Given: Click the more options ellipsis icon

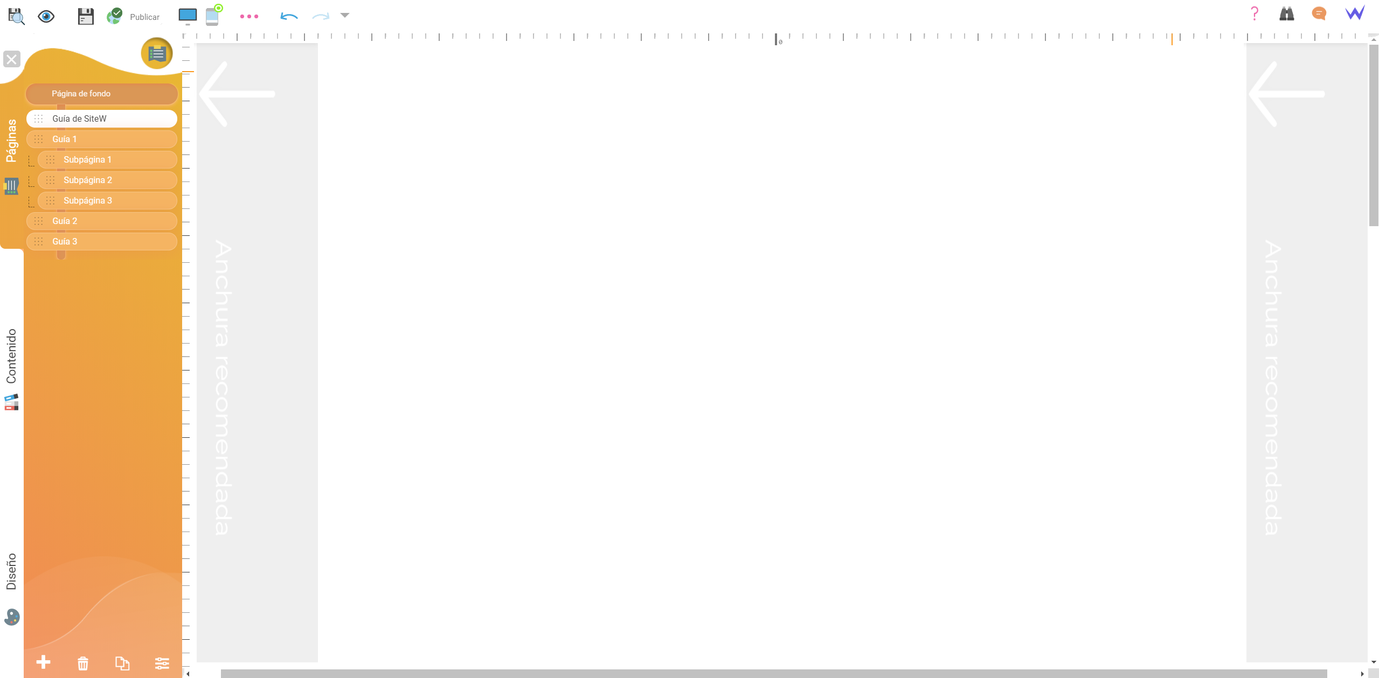Looking at the screenshot, I should [x=250, y=17].
